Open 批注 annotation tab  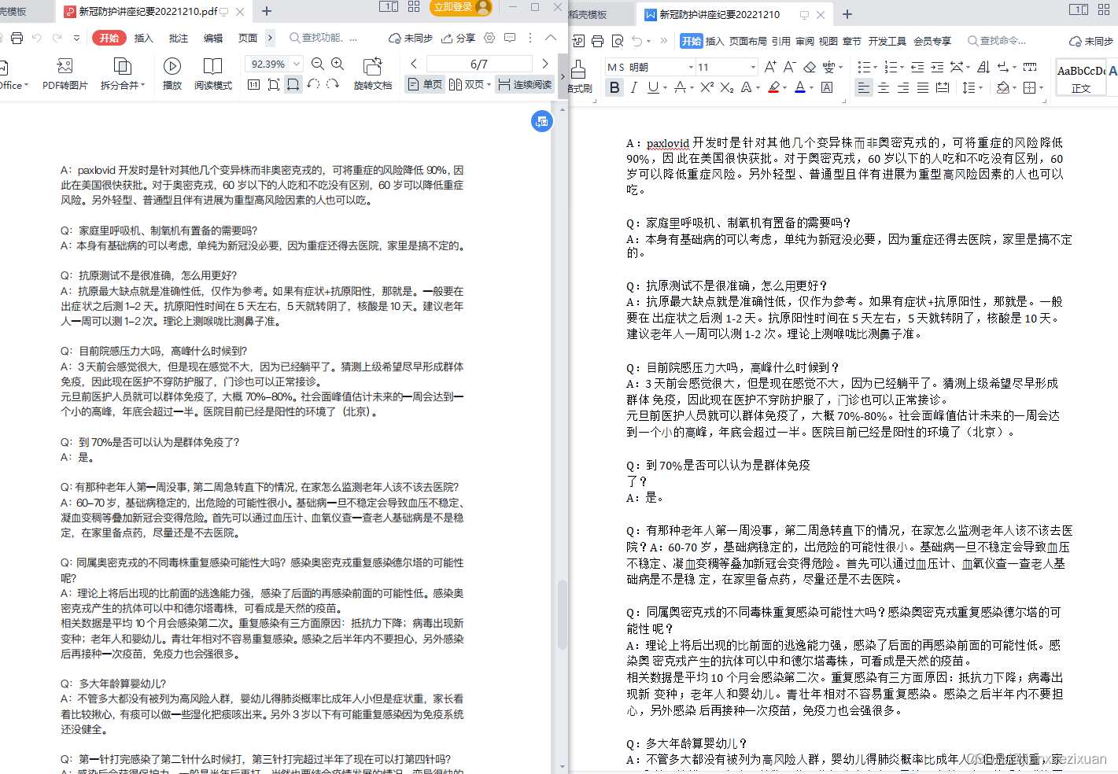pos(179,38)
